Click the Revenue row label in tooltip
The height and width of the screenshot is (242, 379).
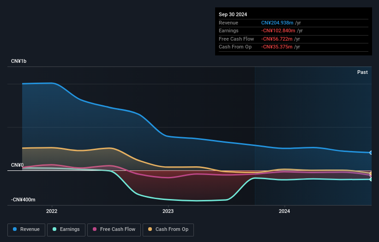(229, 23)
